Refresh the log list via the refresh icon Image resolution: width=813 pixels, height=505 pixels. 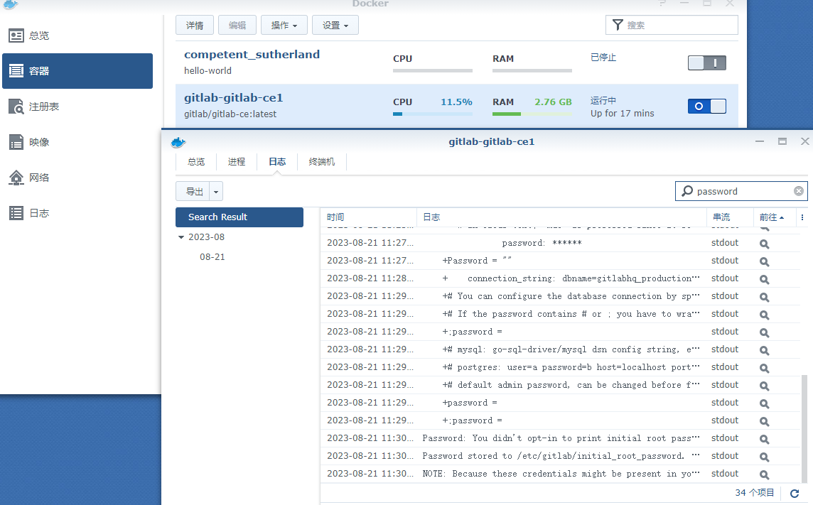(794, 493)
